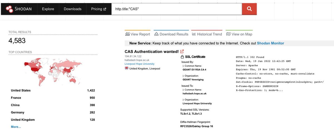Click the TLSv1.2, TLSv1.3 versions text
The image size is (334, 134).
tap(192, 114)
